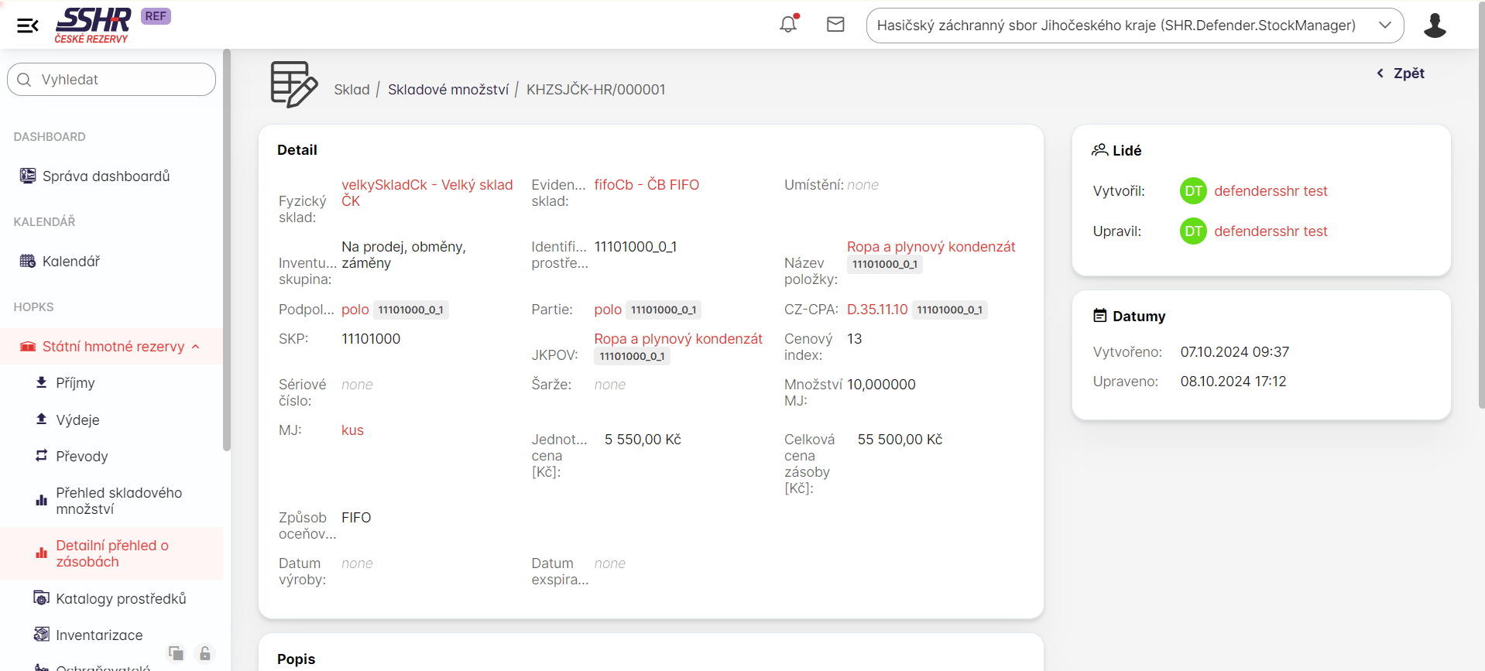Click the DT avatar next to Vytvořil

[1193, 191]
